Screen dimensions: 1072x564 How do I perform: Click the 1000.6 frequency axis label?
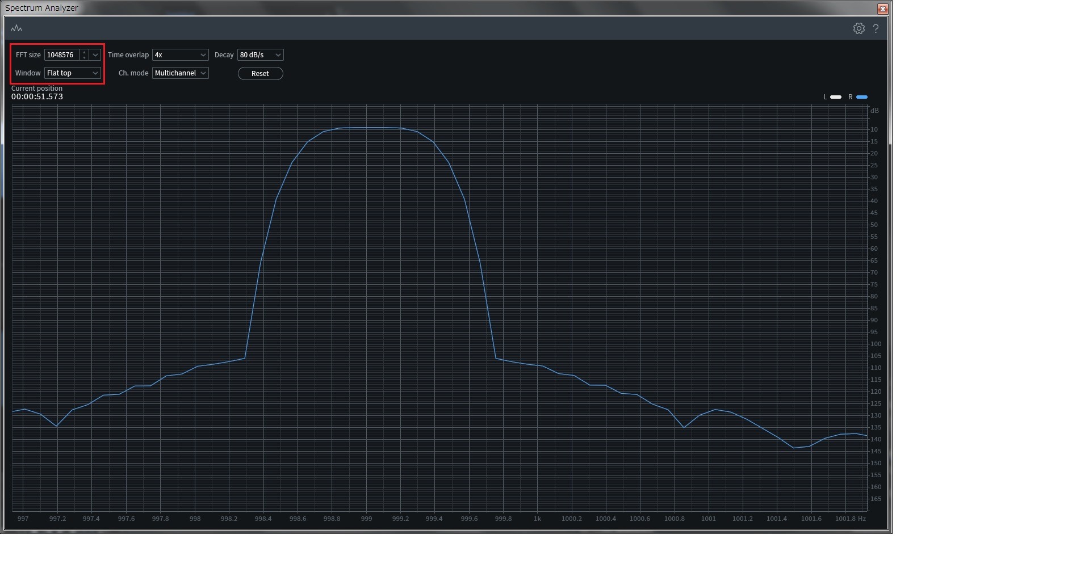[640, 519]
